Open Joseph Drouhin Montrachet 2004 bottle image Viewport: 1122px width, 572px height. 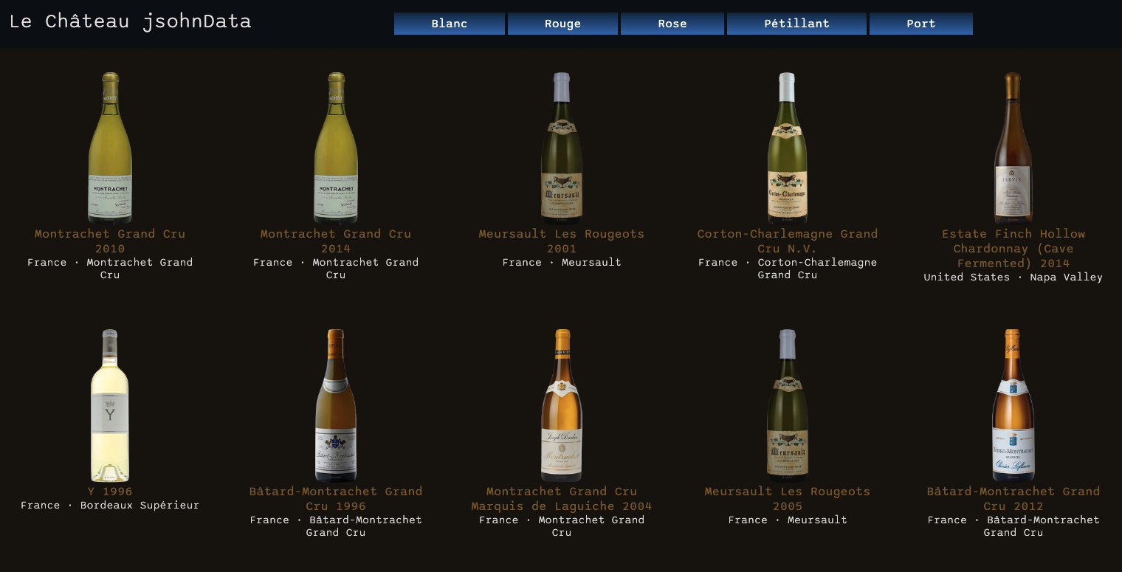tap(562, 405)
